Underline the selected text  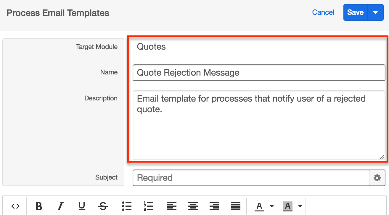pyautogui.click(x=82, y=206)
